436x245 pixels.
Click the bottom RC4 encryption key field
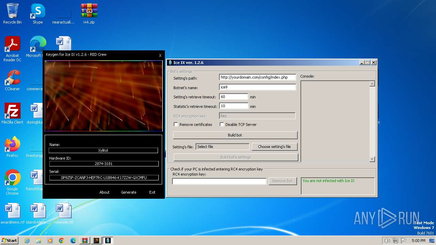click(219, 181)
